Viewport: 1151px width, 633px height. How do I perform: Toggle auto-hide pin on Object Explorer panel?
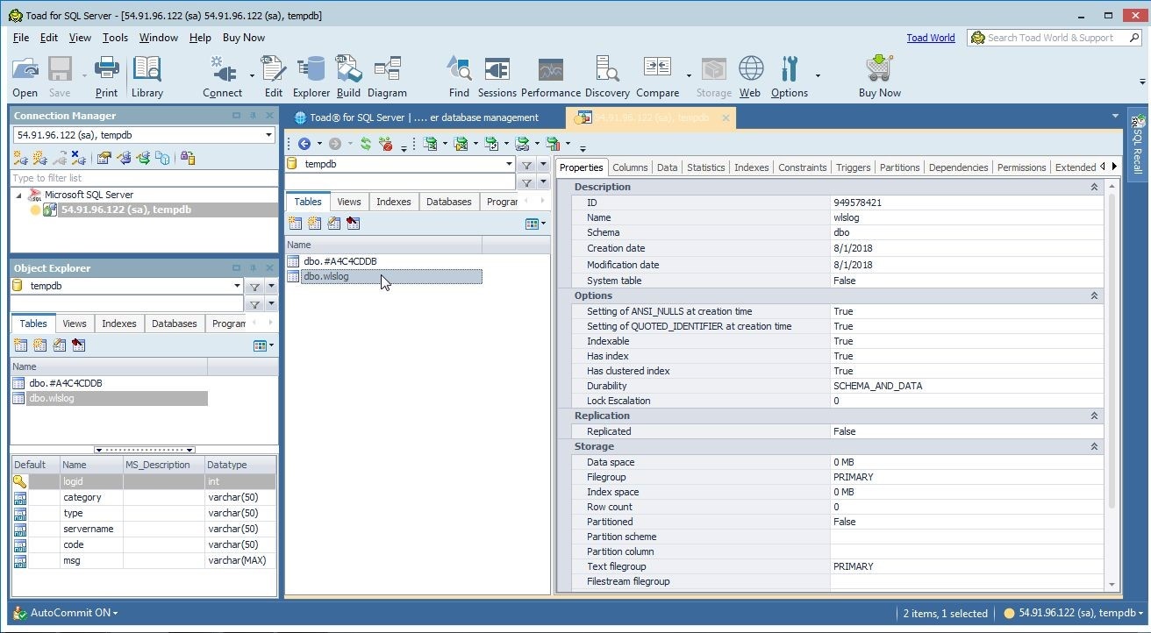coord(253,268)
